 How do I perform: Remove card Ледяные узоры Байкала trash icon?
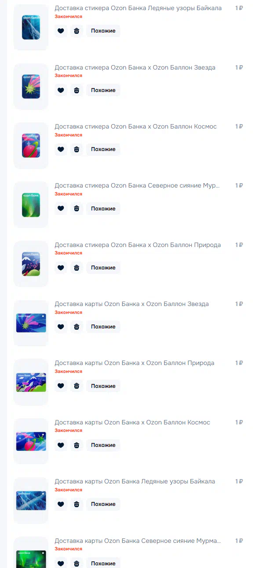(x=77, y=504)
